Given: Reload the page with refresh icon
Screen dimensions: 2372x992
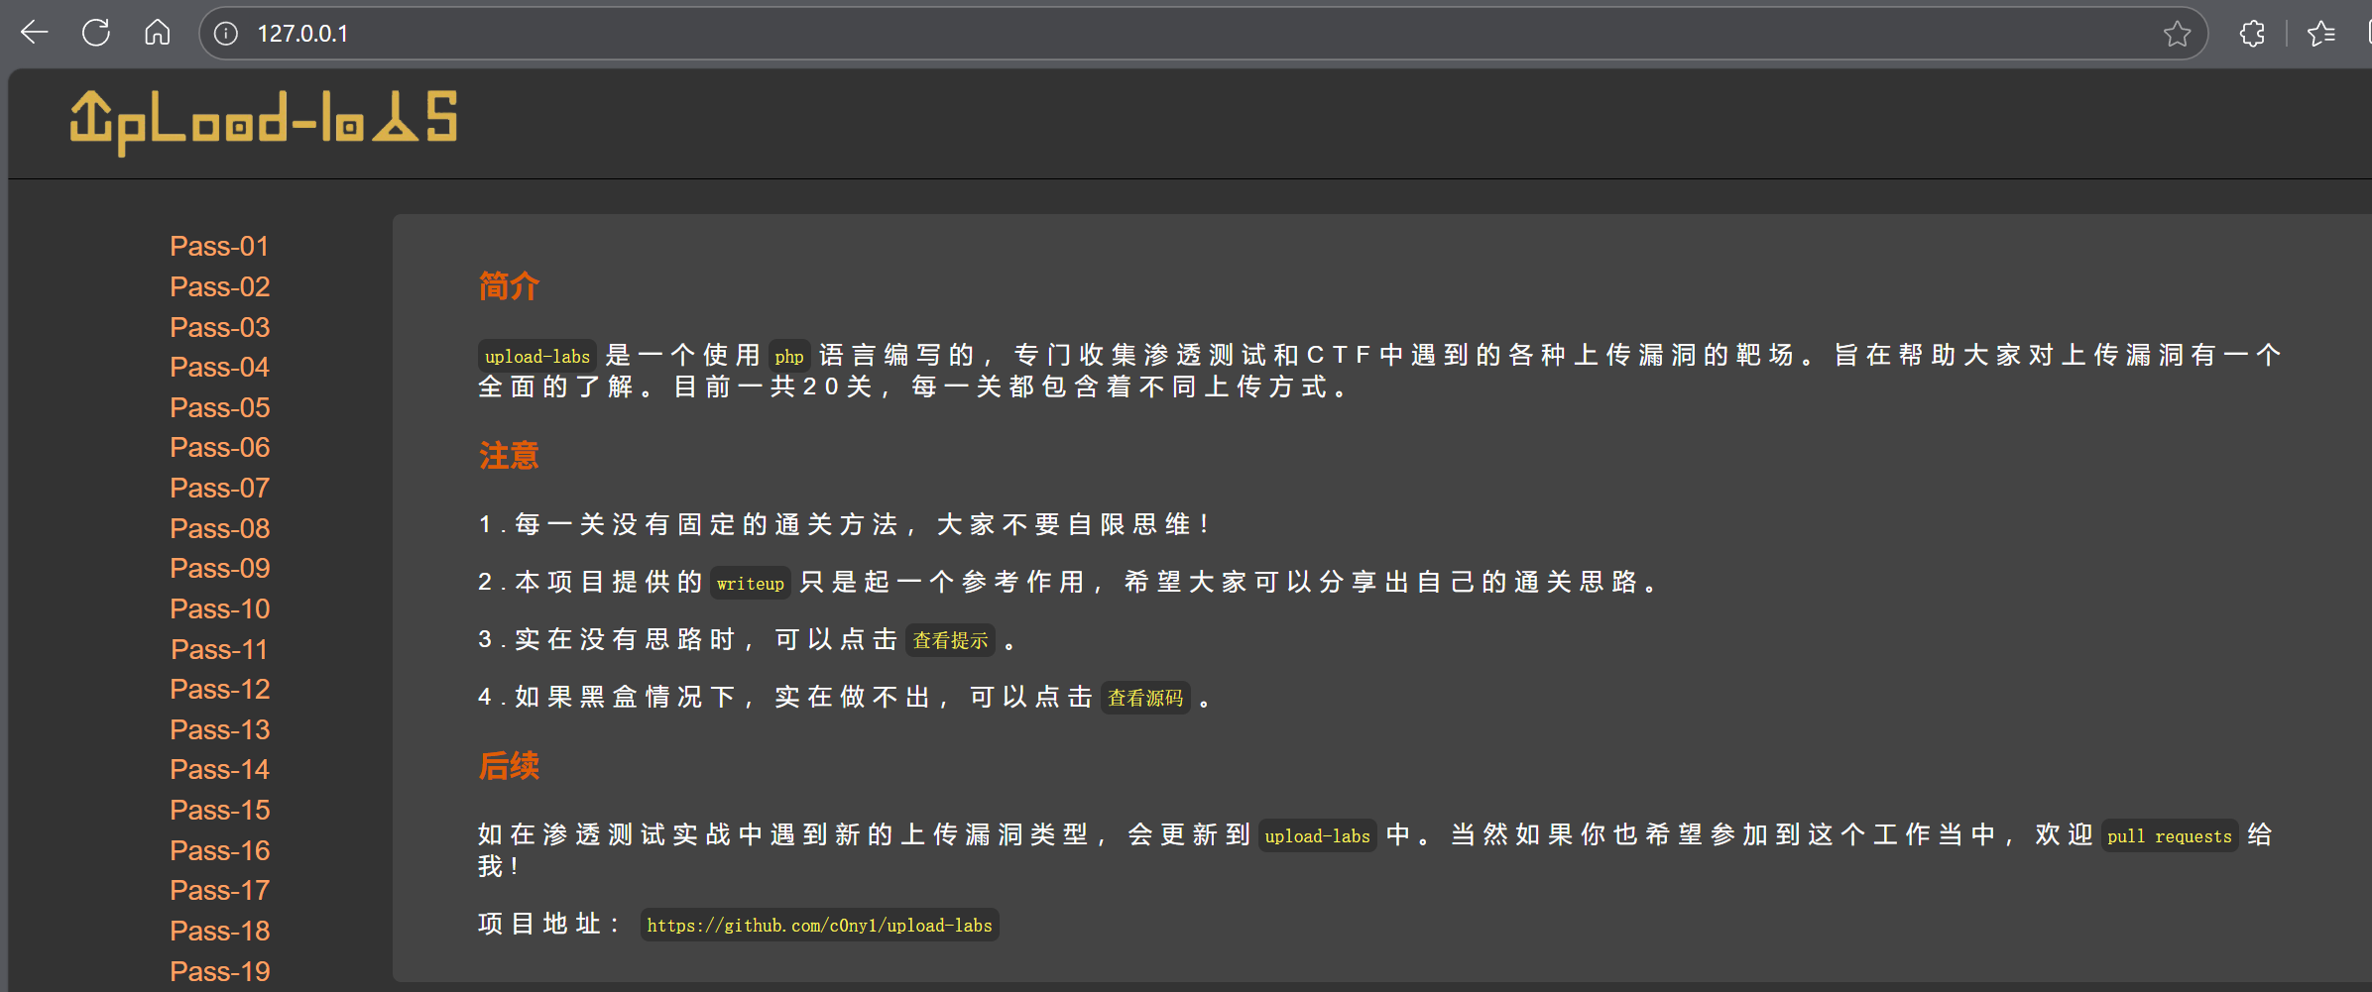Looking at the screenshot, I should (x=96, y=33).
